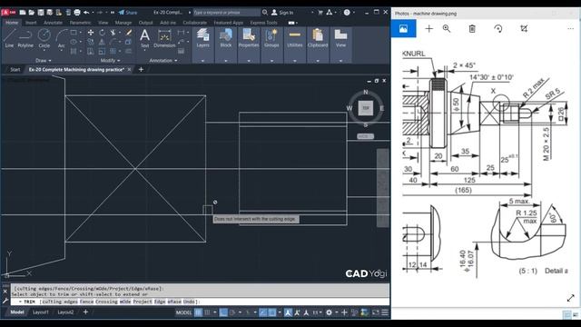The image size is (581, 327).
Task: Click the Plot (print) icon in quick access toolbar
Action: pos(76,12)
